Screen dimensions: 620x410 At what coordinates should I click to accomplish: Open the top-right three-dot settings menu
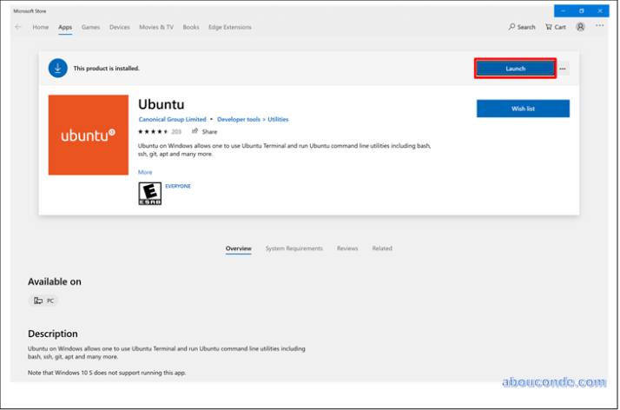[599, 27]
